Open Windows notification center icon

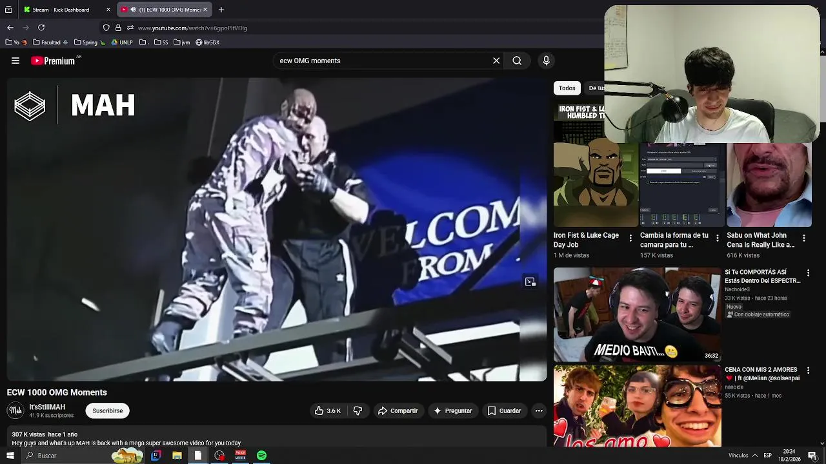pos(812,456)
